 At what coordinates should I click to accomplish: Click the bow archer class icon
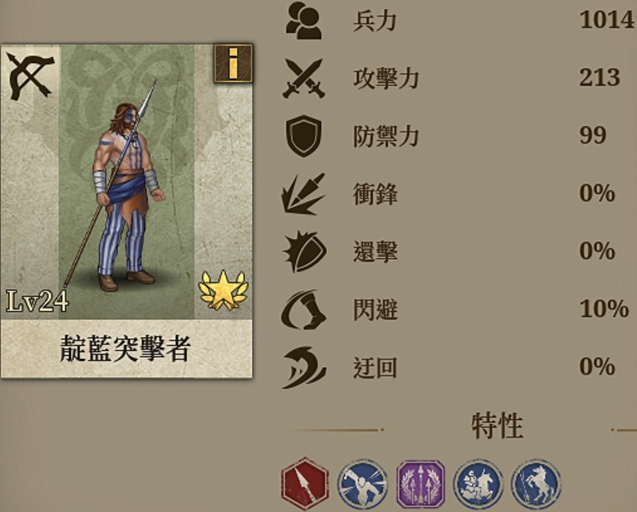pyautogui.click(x=30, y=76)
